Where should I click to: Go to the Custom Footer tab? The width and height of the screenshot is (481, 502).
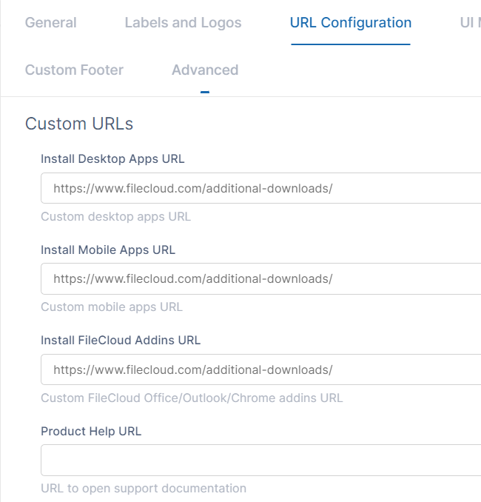[x=74, y=70]
